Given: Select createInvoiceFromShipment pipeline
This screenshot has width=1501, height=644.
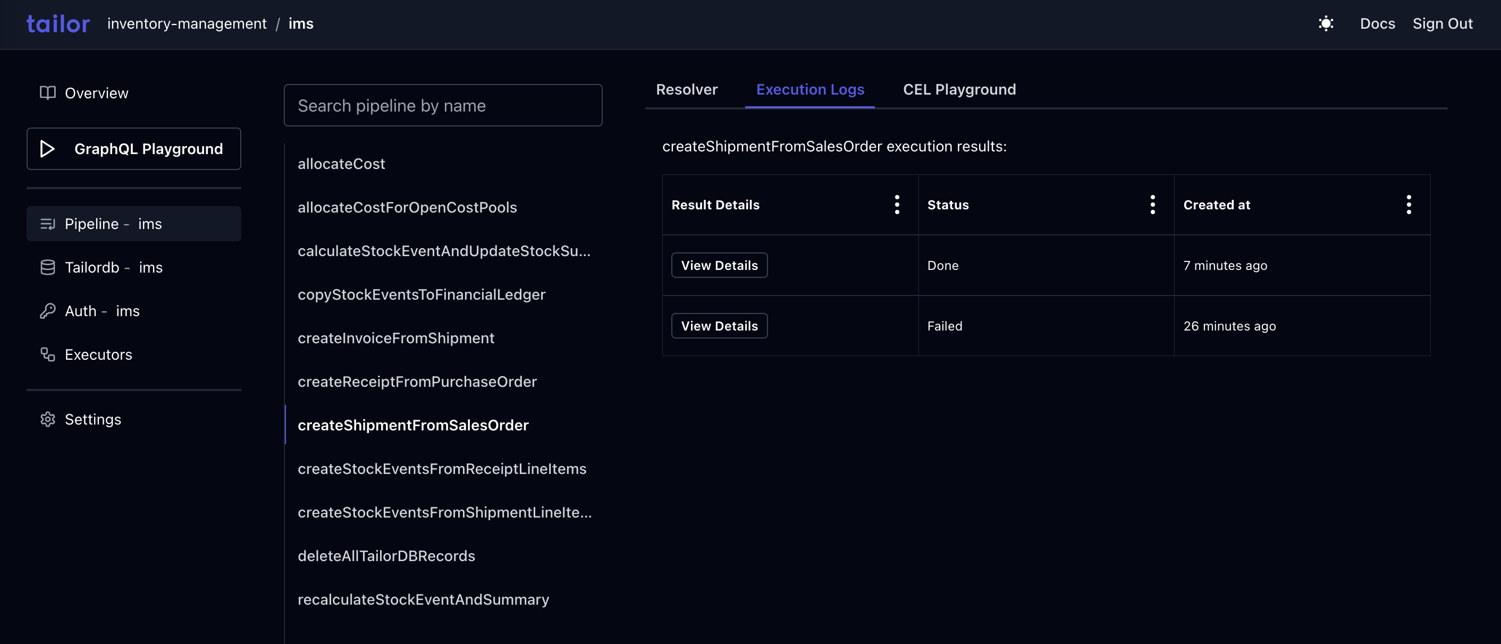Looking at the screenshot, I should pyautogui.click(x=395, y=338).
